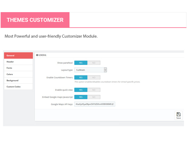The image size is (187, 145).
Task: Set Show paneltool to YES
Action: click(x=81, y=63)
